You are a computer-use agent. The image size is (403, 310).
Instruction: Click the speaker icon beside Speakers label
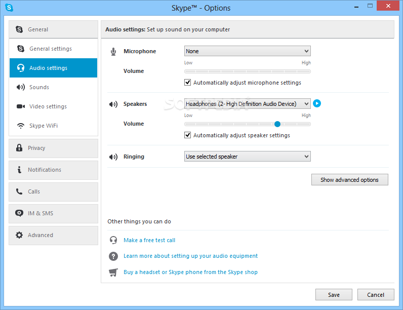pyautogui.click(x=113, y=104)
